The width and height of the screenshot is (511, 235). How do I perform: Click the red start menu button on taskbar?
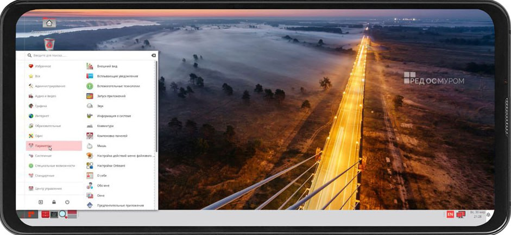pos(31,214)
